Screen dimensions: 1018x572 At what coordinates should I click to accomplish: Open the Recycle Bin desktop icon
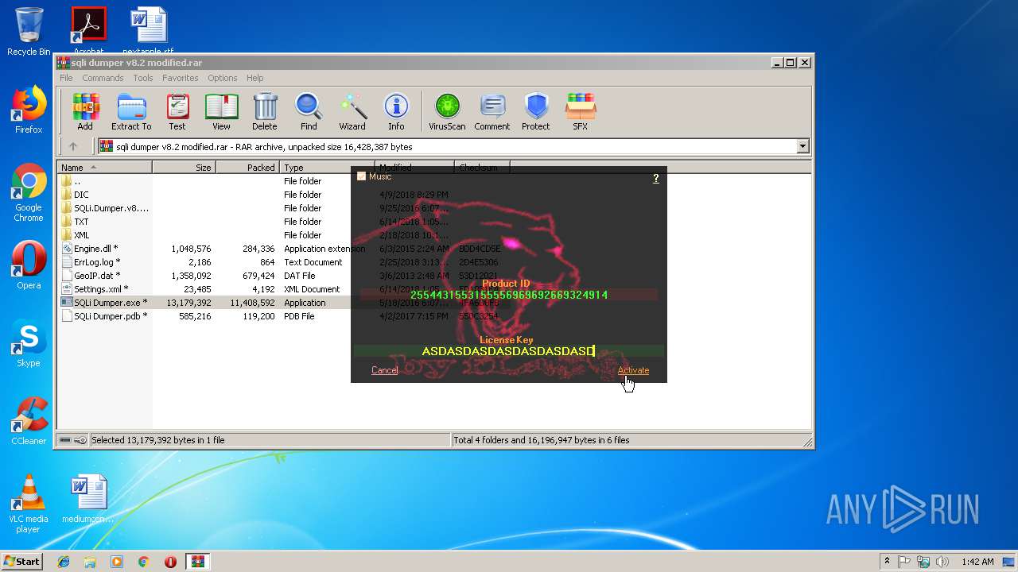click(x=29, y=32)
